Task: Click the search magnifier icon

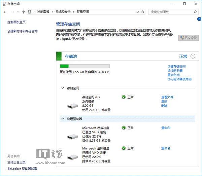Action: coord(196,12)
